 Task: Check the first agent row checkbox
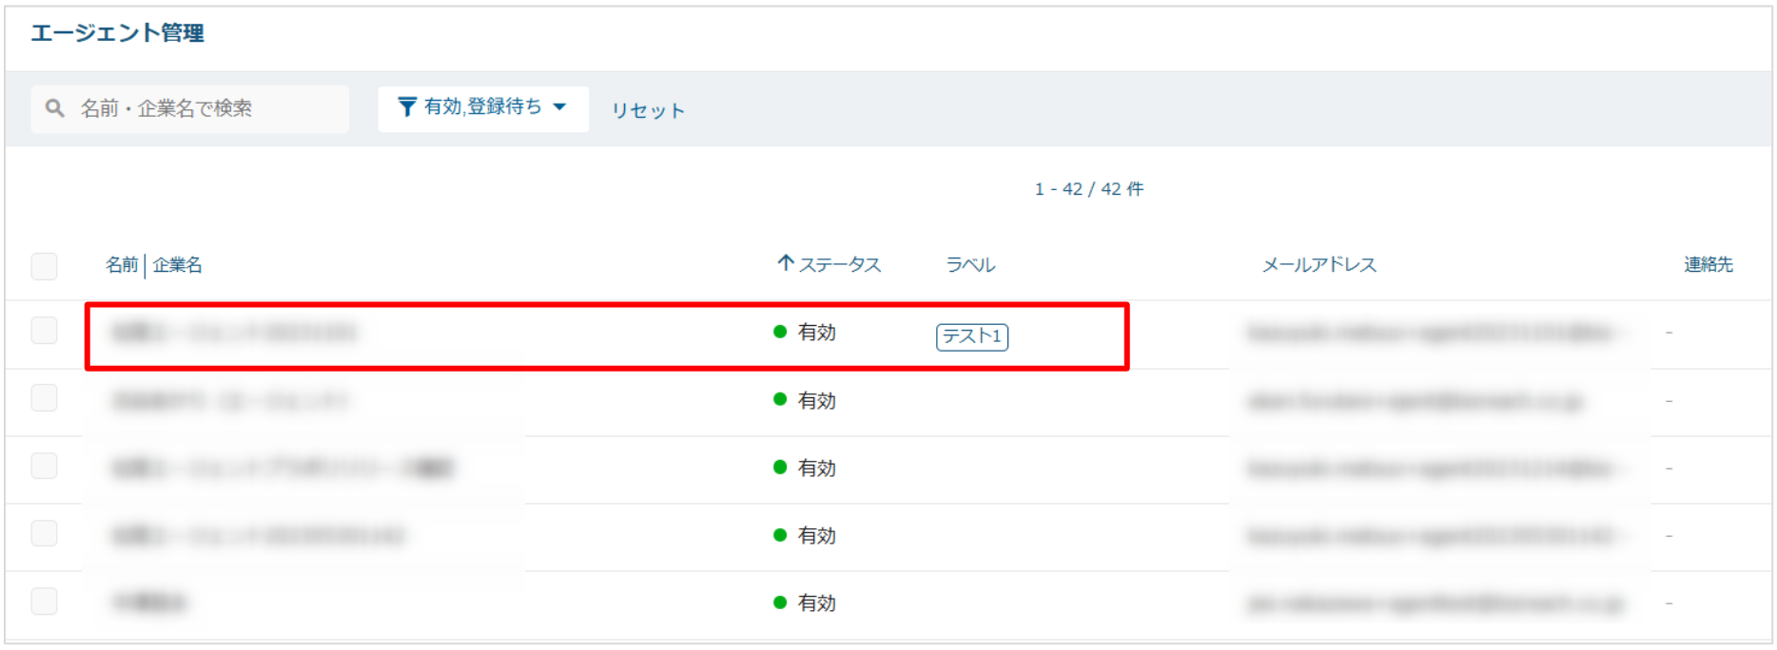[x=45, y=331]
